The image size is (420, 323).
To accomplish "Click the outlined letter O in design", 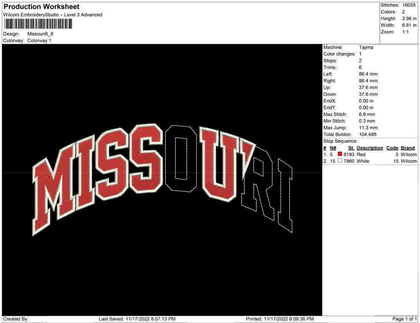I will point(181,158).
